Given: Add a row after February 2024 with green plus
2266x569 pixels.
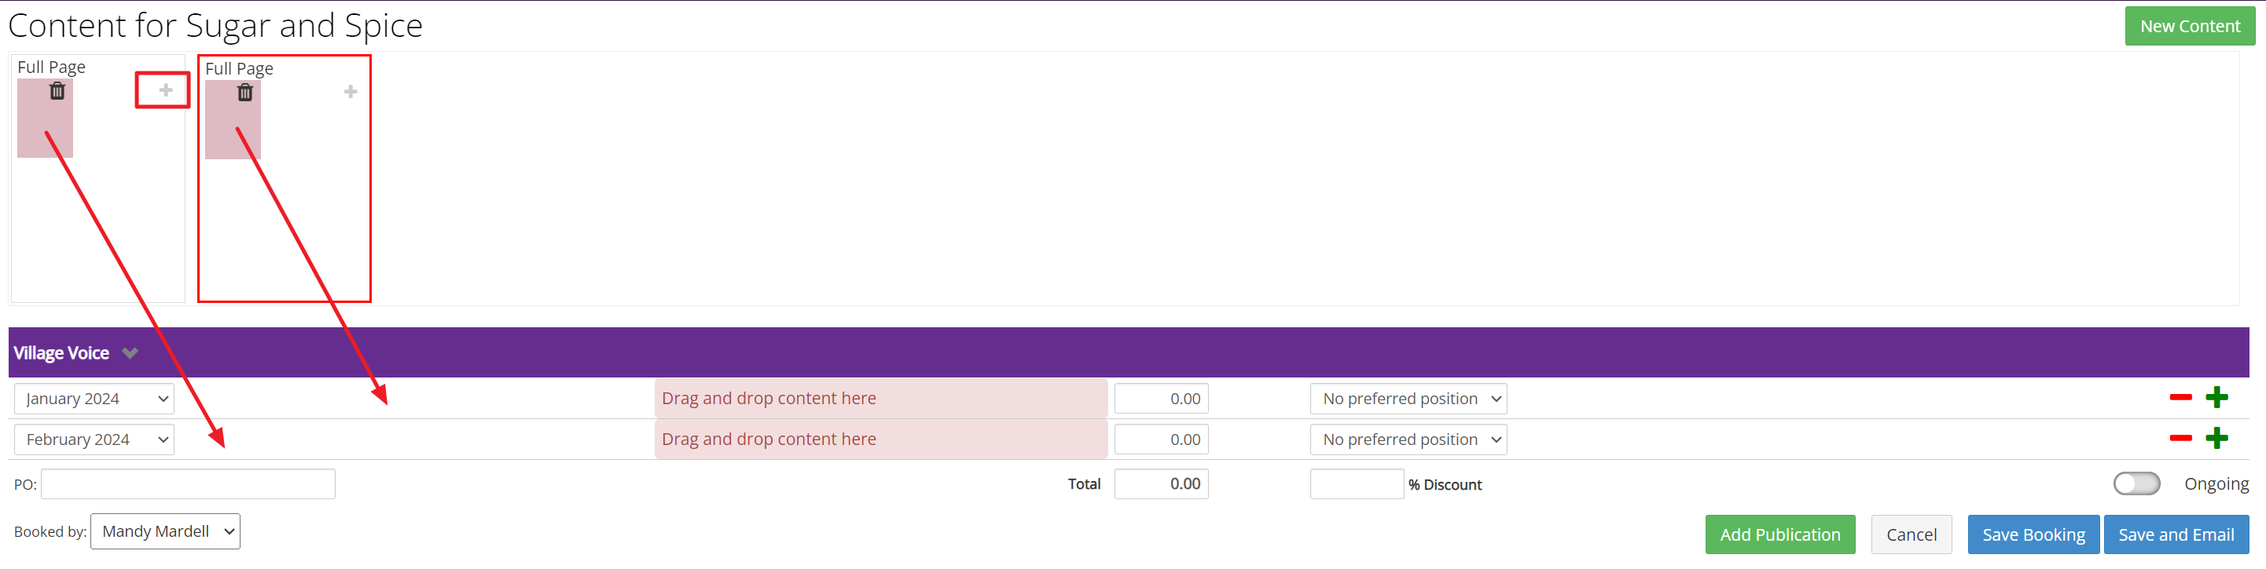Looking at the screenshot, I should click(x=2216, y=438).
